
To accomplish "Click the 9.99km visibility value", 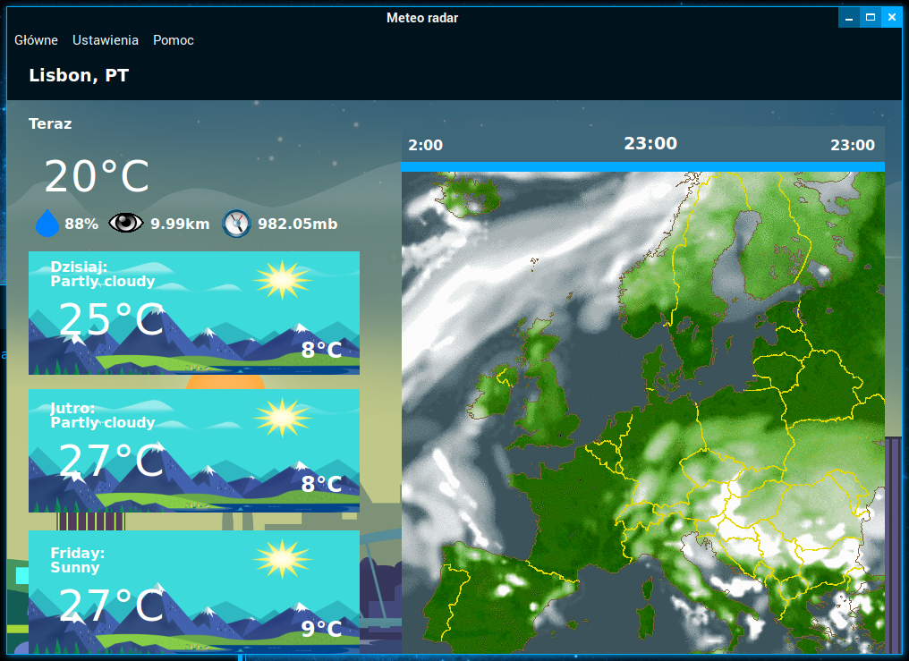I will [181, 224].
